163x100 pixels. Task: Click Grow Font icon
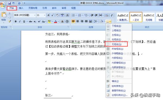[x=48, y=15]
